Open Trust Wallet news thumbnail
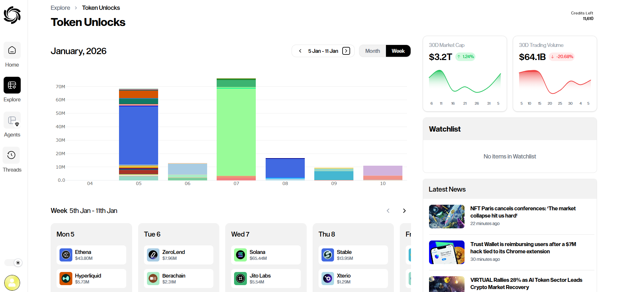 click(x=447, y=252)
